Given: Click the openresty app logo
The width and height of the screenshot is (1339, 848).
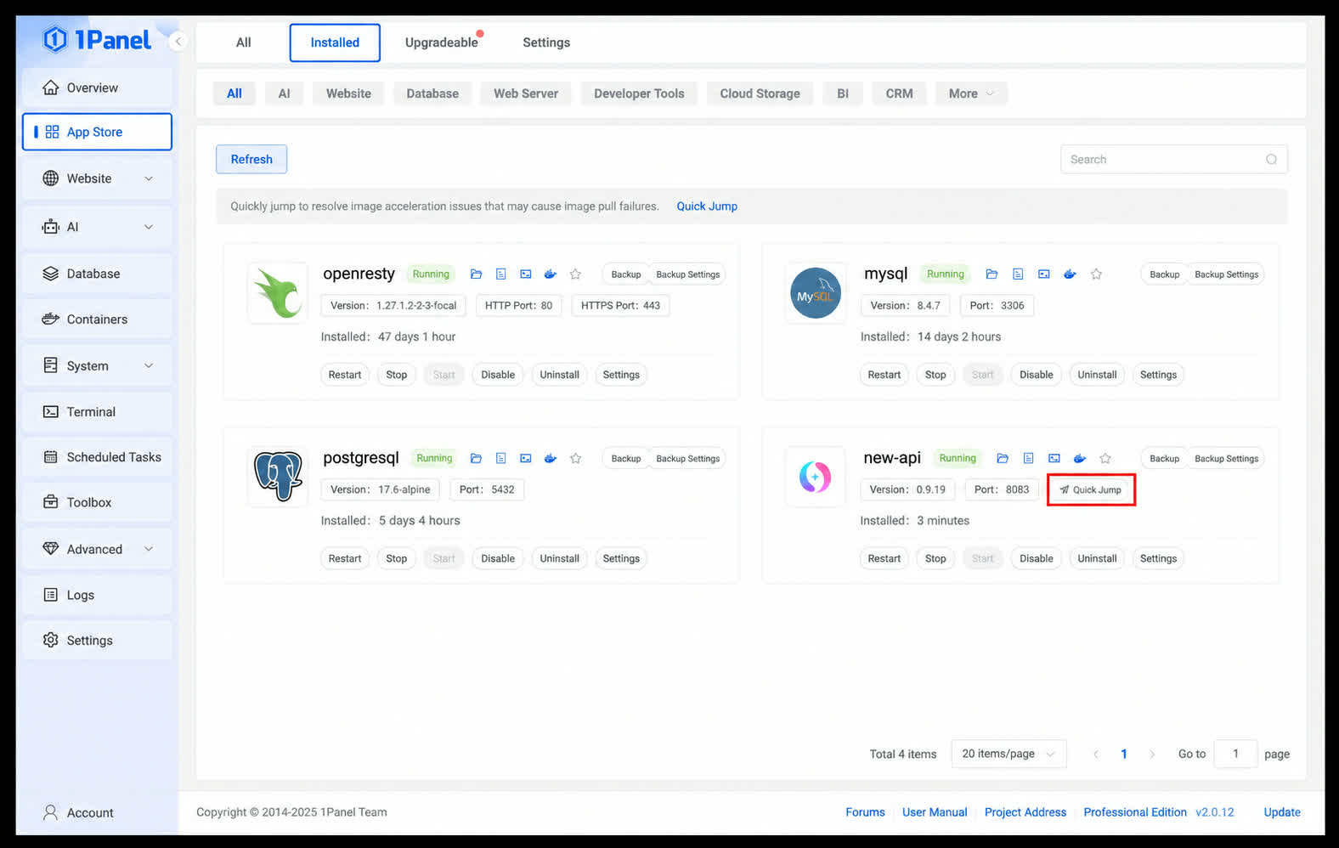Looking at the screenshot, I should pyautogui.click(x=278, y=293).
